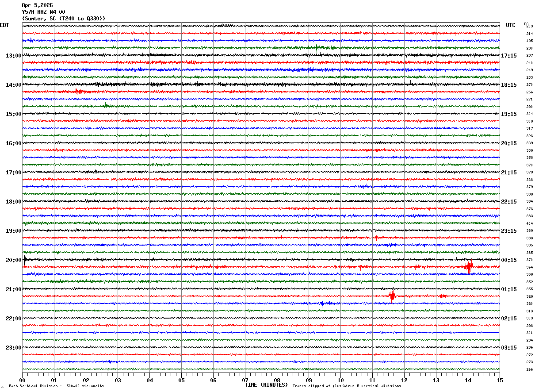This screenshot has width=535, height=392.
Task: Click the red seismic burst near minute 11.6
Action: pyautogui.click(x=392, y=296)
